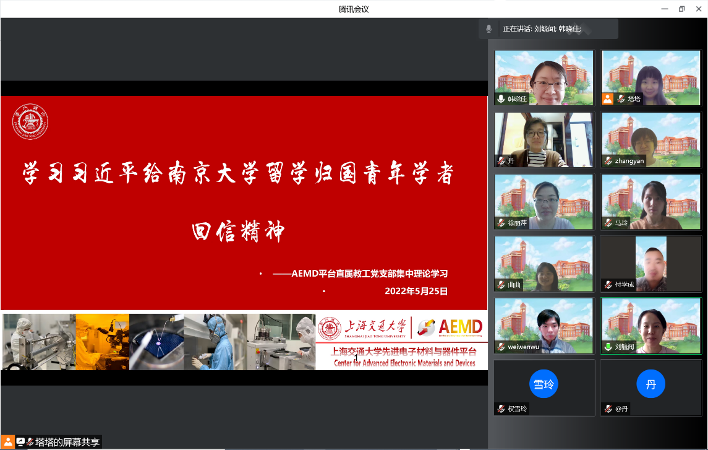The height and width of the screenshot is (450, 708).
Task: Click the muted mic icon beside 付学成
Action: click(x=608, y=285)
